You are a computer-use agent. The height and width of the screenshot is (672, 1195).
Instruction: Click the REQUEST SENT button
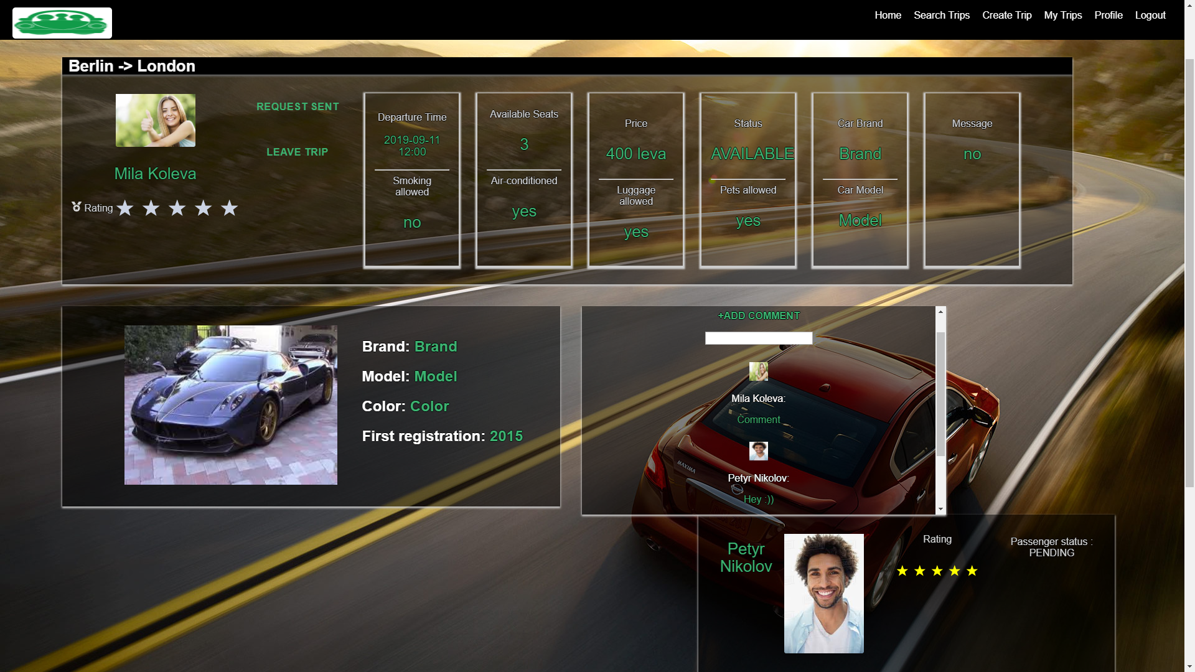[298, 106]
